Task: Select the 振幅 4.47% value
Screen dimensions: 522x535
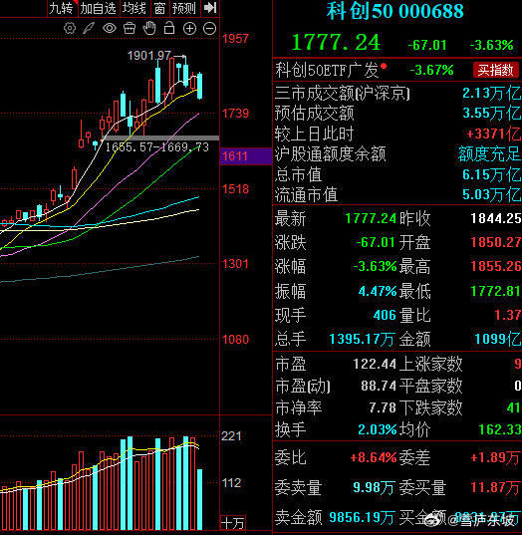Action: coord(378,291)
